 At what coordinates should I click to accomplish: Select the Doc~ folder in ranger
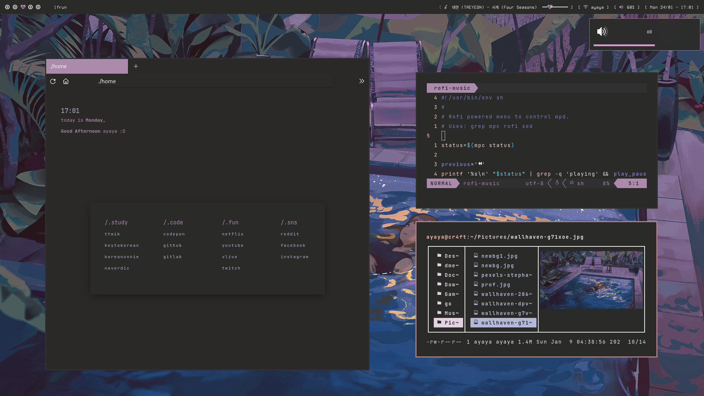point(448,275)
